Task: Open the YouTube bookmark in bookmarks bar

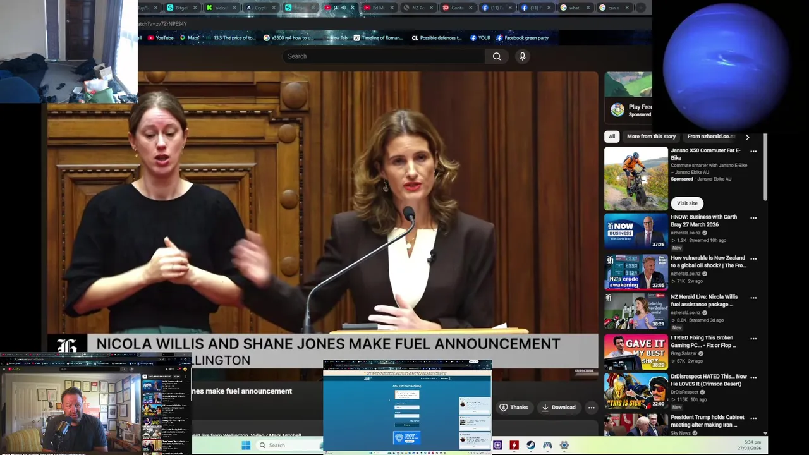Action: tap(161, 38)
